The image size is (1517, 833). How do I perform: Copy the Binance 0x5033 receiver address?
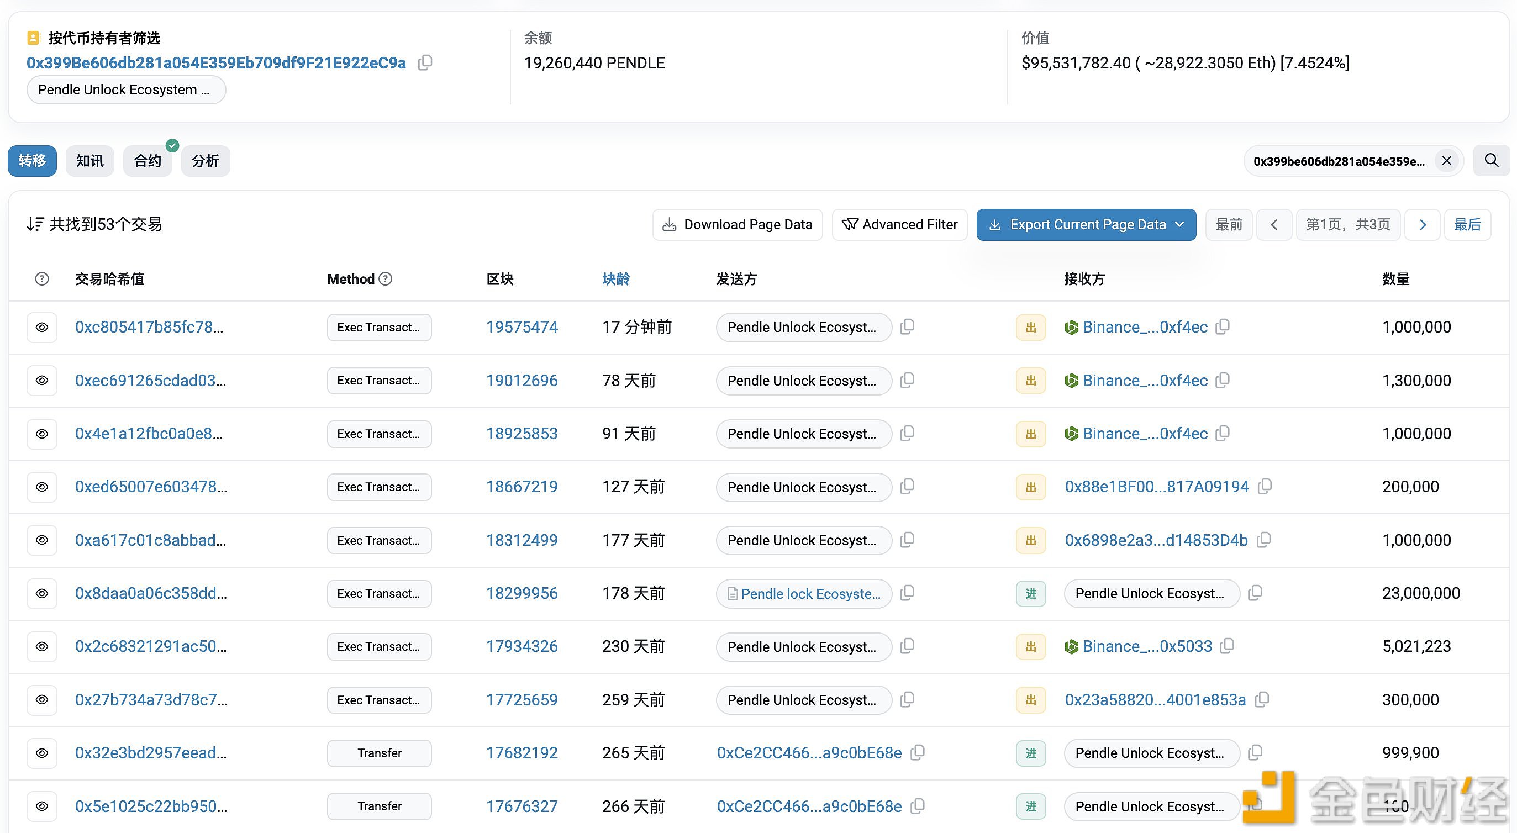pyautogui.click(x=1228, y=646)
